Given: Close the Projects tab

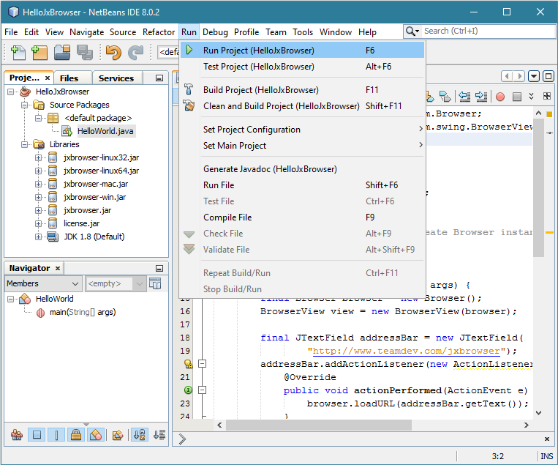Looking at the screenshot, I should coord(48,78).
